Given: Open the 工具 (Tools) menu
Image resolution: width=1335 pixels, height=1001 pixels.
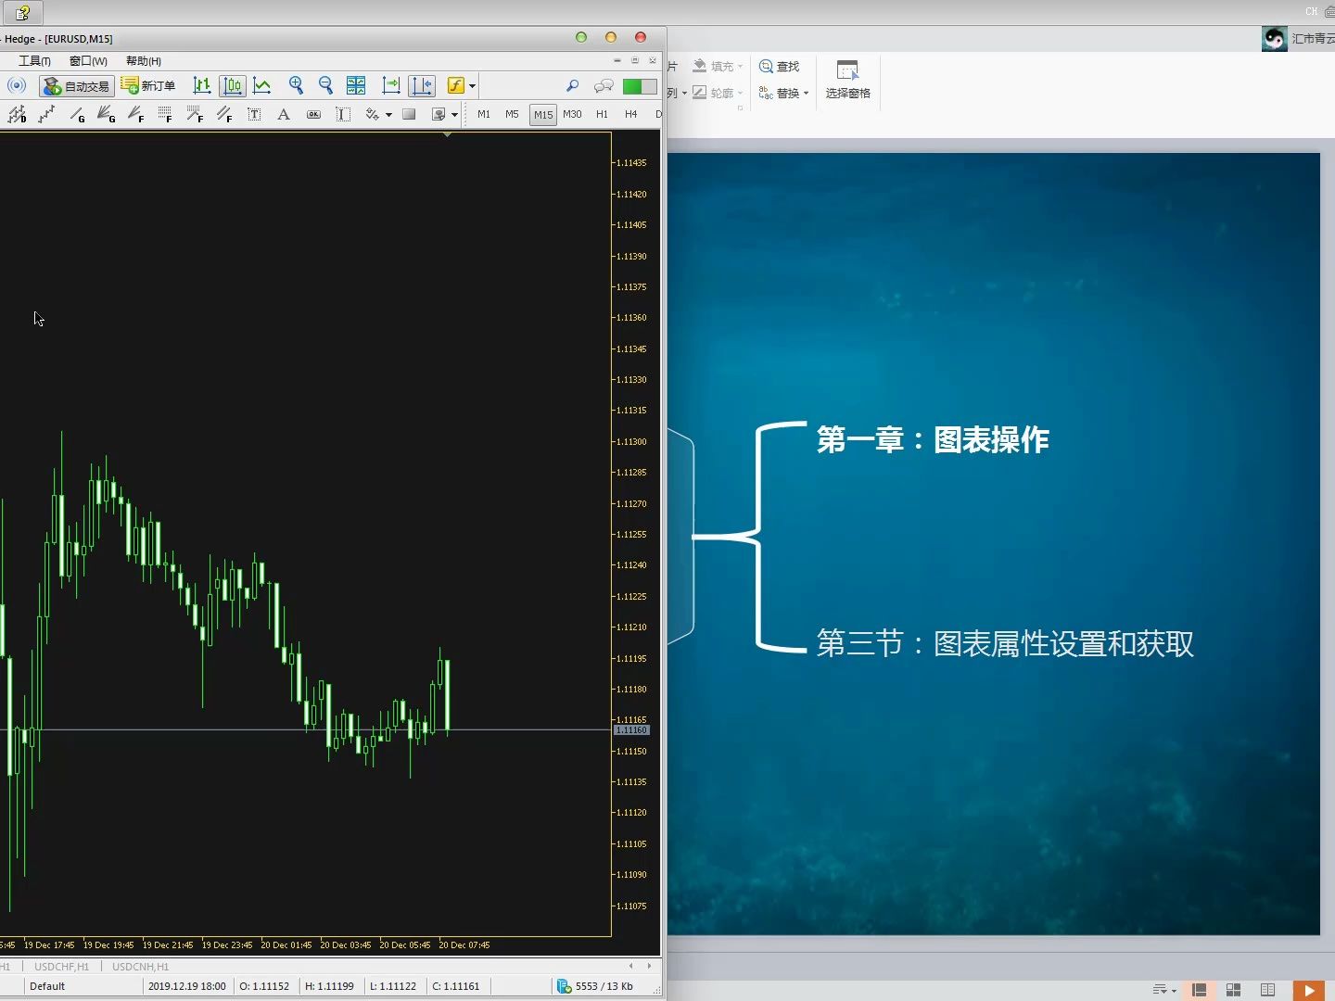Looking at the screenshot, I should coord(32,60).
